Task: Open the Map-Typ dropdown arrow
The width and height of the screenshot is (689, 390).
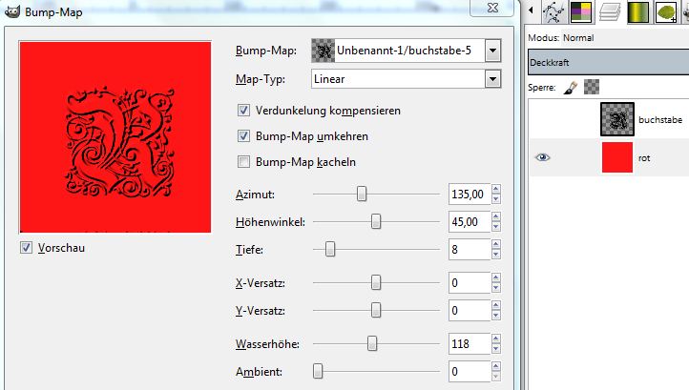Action: 493,79
